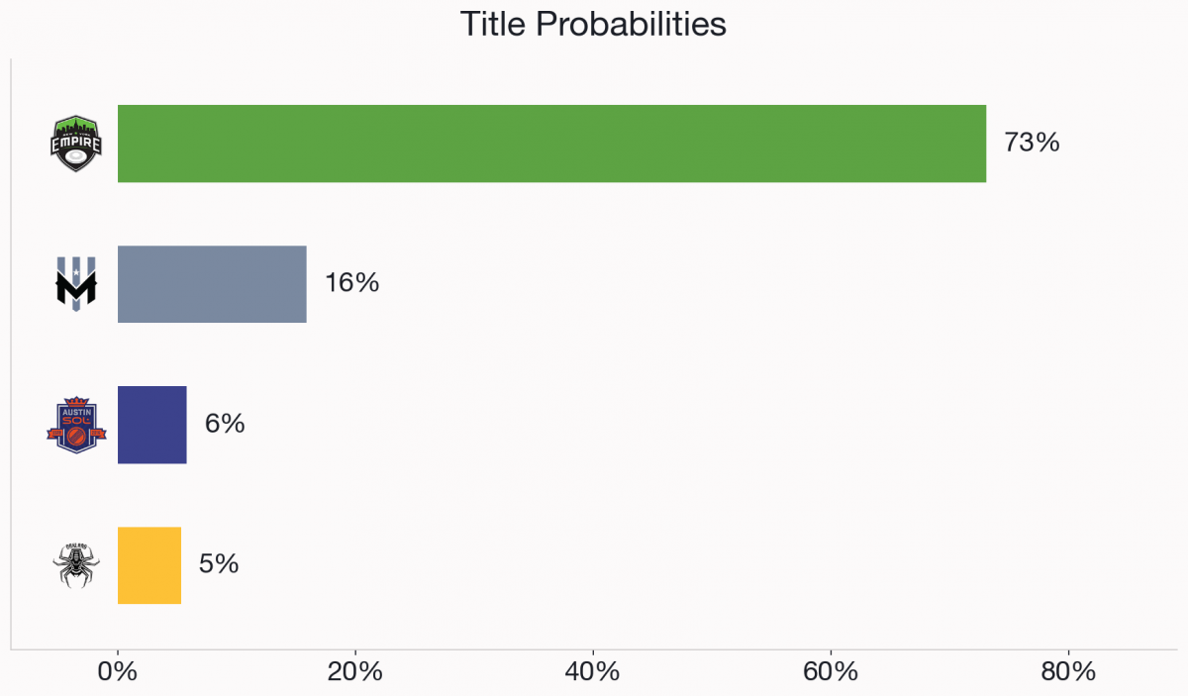The width and height of the screenshot is (1188, 696).
Task: Click the 20% axis tick label
Action: point(355,671)
